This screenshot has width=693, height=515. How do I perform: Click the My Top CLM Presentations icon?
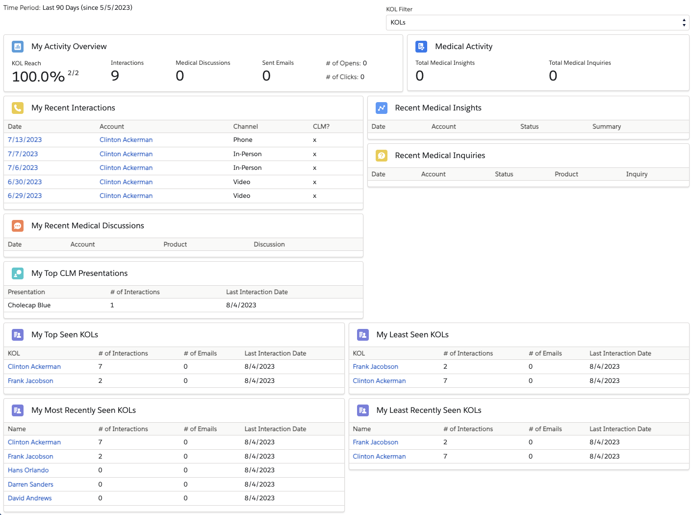coord(18,273)
